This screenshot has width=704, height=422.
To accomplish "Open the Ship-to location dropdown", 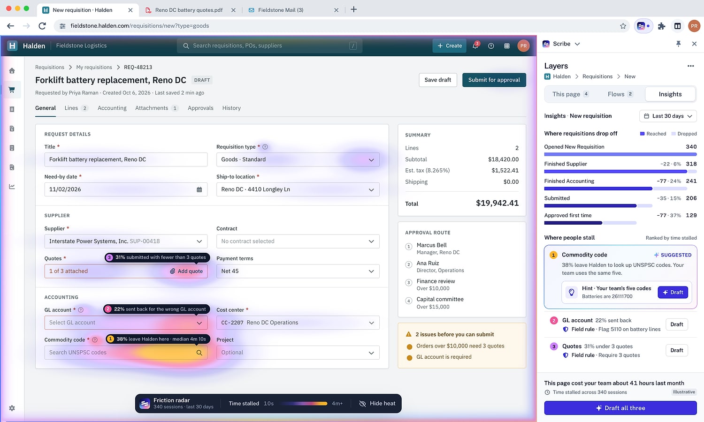I will (x=298, y=189).
